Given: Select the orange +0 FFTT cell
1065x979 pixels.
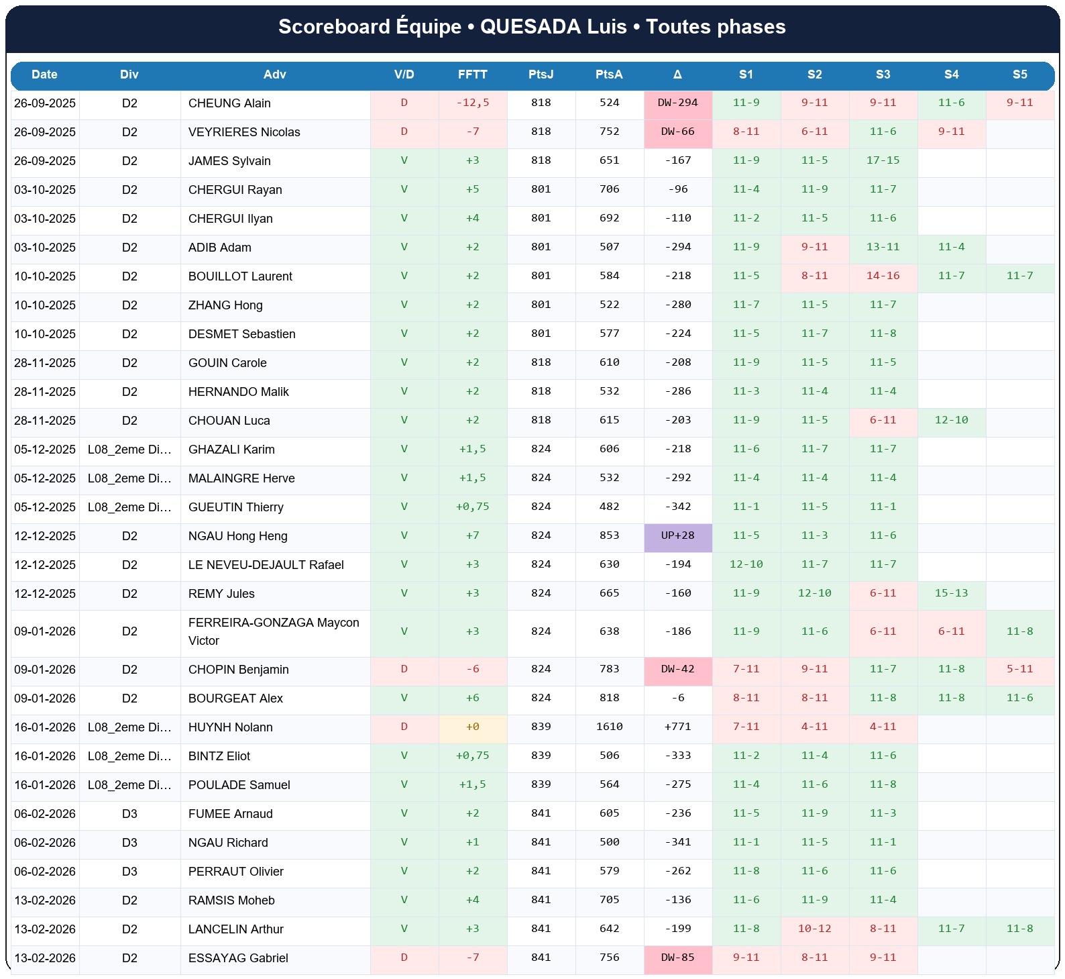Looking at the screenshot, I should click(472, 727).
